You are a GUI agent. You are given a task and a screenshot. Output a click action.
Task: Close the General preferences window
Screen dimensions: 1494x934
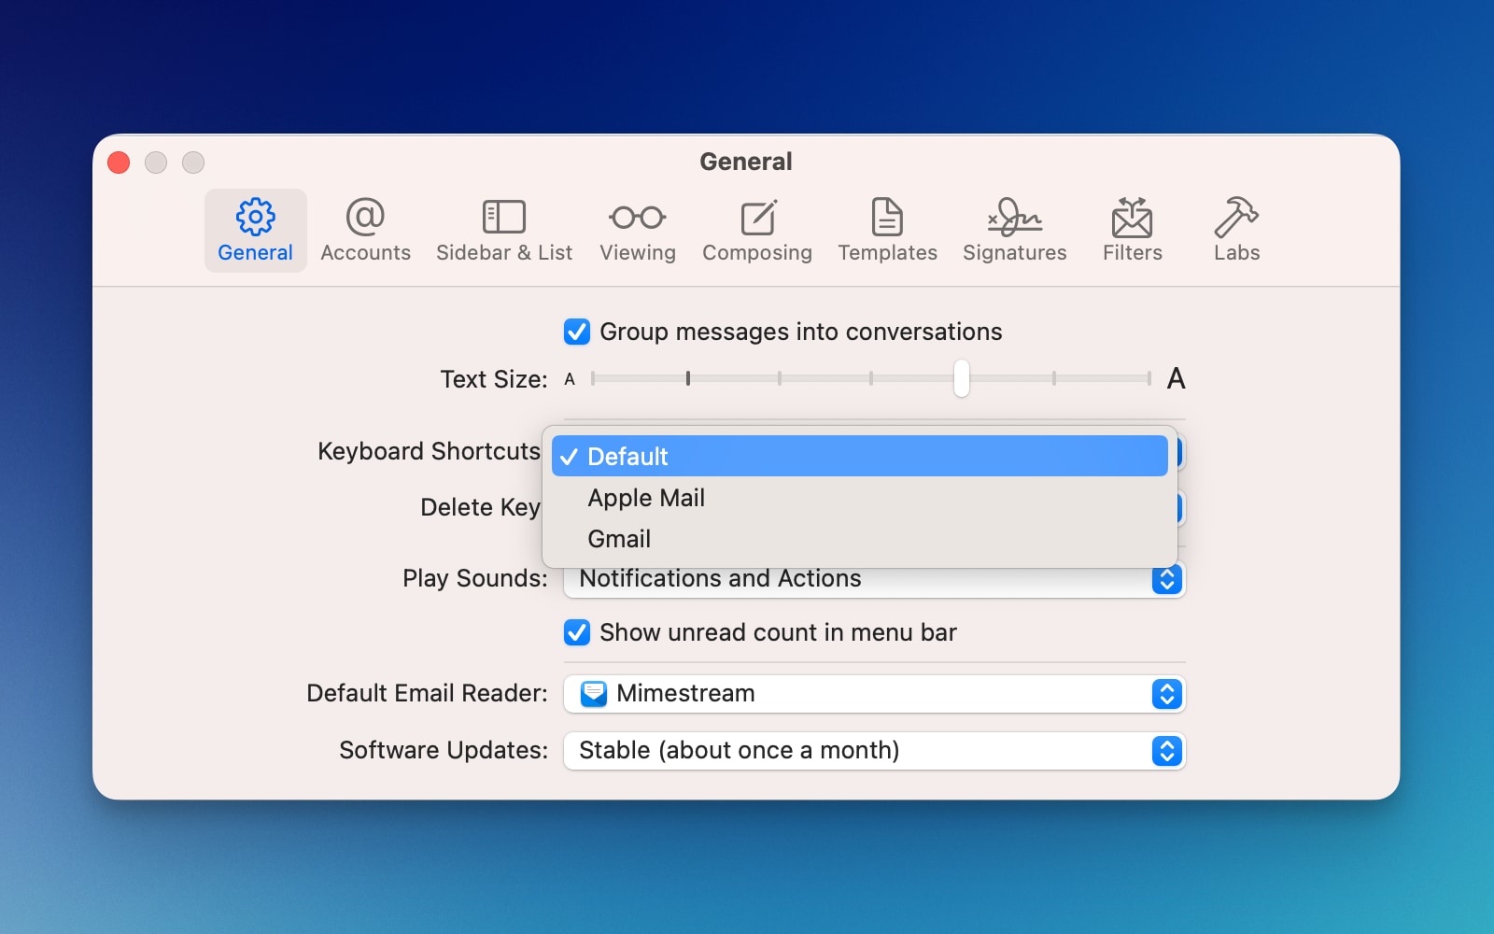pyautogui.click(x=119, y=163)
